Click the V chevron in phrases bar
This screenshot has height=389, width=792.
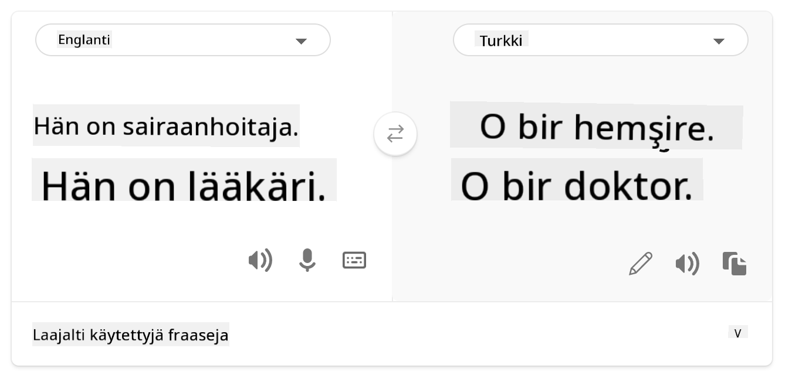[x=737, y=333]
